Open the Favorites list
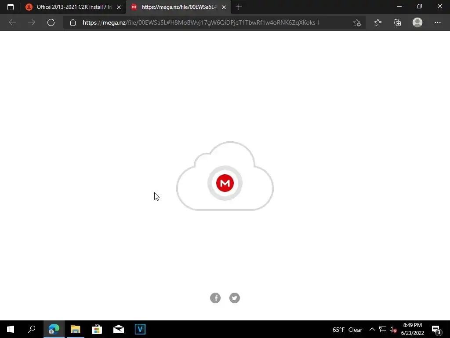The width and height of the screenshot is (450, 338). 378,22
